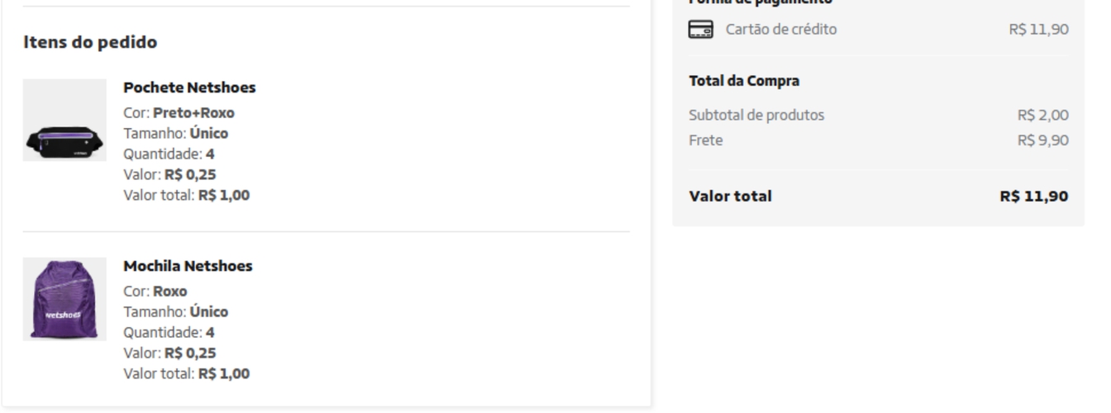Click the bold R$ 11,90 total value
Viewport: 1111px width, 413px height.
(x=1033, y=197)
